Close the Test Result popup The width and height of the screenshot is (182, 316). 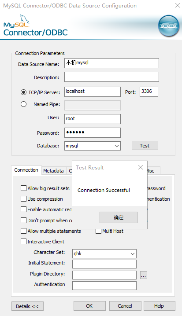point(141,167)
